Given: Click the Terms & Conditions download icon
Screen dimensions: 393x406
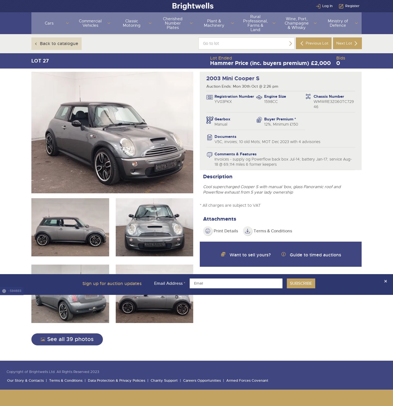Looking at the screenshot, I should pyautogui.click(x=248, y=231).
